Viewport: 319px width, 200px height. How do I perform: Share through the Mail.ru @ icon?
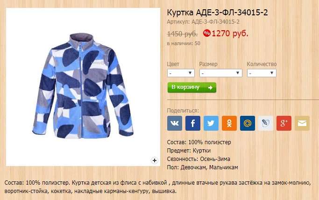(x=248, y=123)
